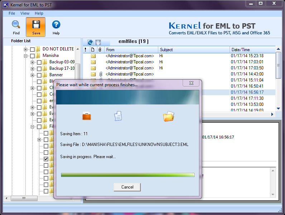Click the paperclip attachment column header
The width and height of the screenshot is (285, 215).
[100, 50]
